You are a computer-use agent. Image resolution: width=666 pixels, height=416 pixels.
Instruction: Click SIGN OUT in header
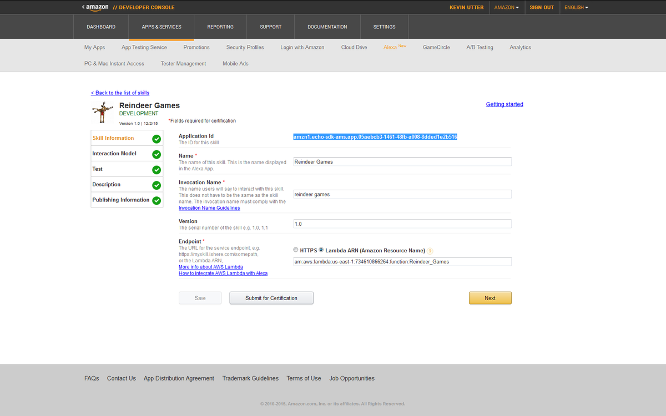click(542, 7)
